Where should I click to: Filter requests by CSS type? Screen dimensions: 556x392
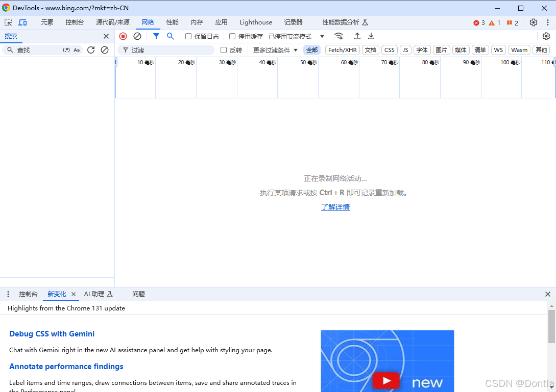[390, 50]
